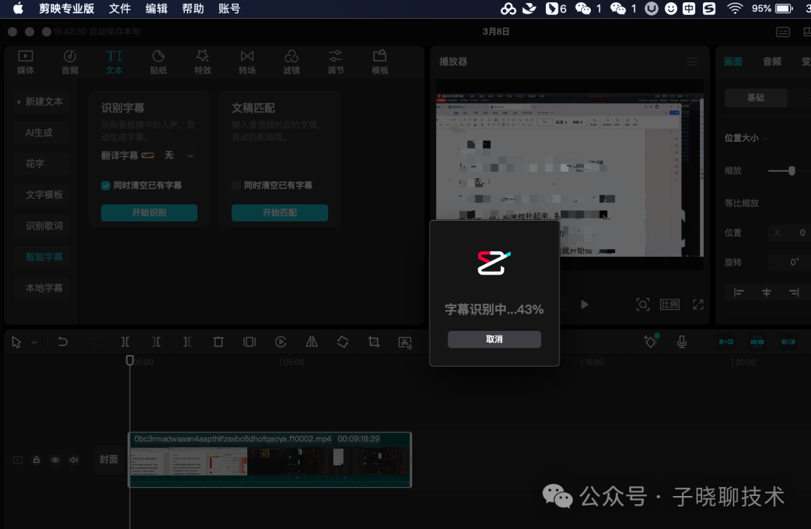This screenshot has width=811, height=529.
Task: Click the play button in player
Action: 584,305
